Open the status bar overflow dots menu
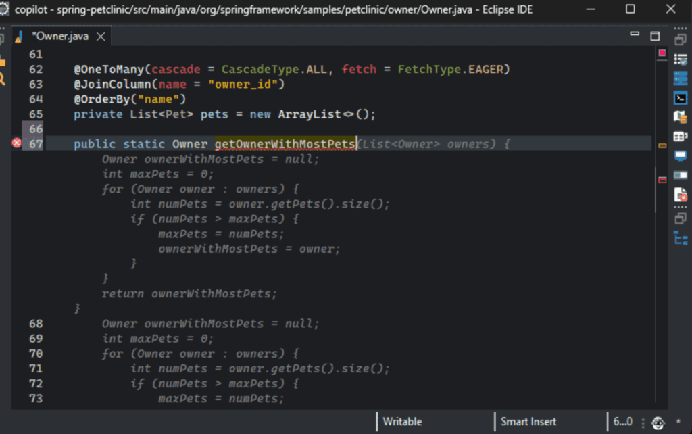Screen dimensions: 692x434 point(643,420)
